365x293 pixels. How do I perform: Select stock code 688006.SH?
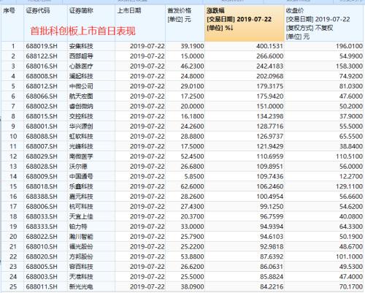coord(42,207)
